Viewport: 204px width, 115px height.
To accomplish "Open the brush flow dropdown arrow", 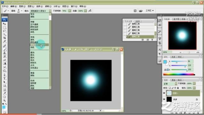I will pos(85,11).
